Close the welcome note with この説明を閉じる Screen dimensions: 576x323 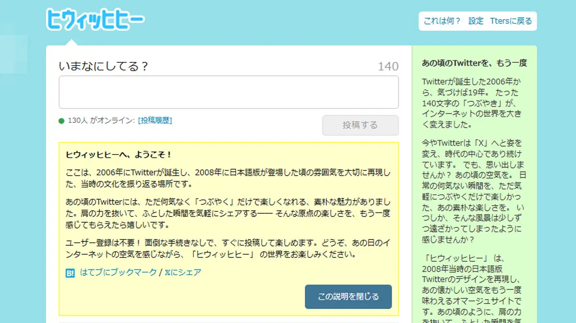click(x=348, y=297)
